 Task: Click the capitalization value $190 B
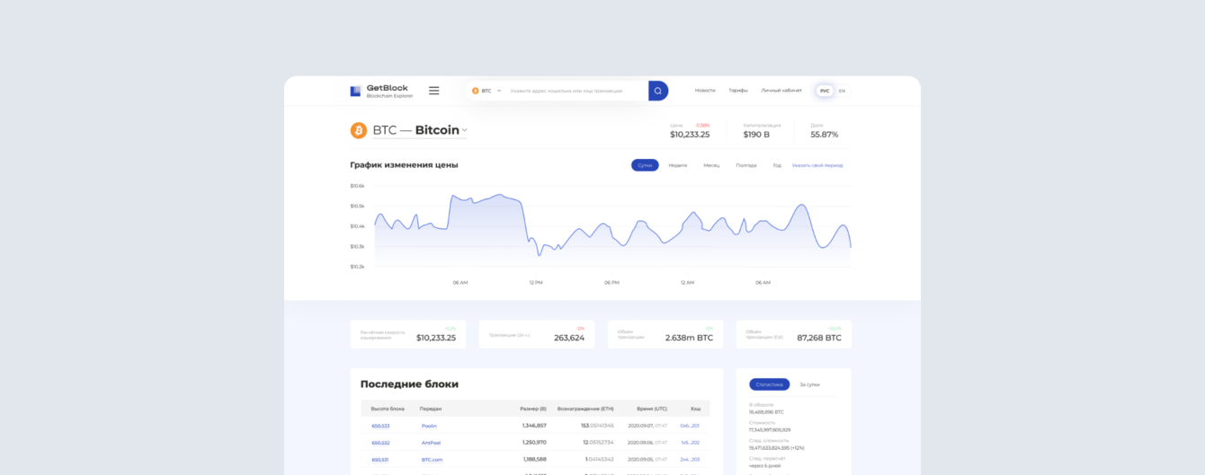[x=756, y=135]
